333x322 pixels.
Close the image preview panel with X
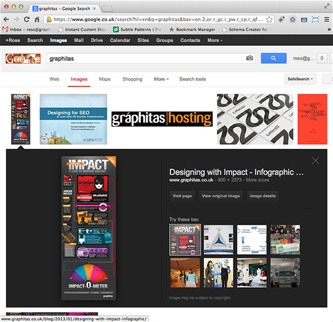point(316,161)
